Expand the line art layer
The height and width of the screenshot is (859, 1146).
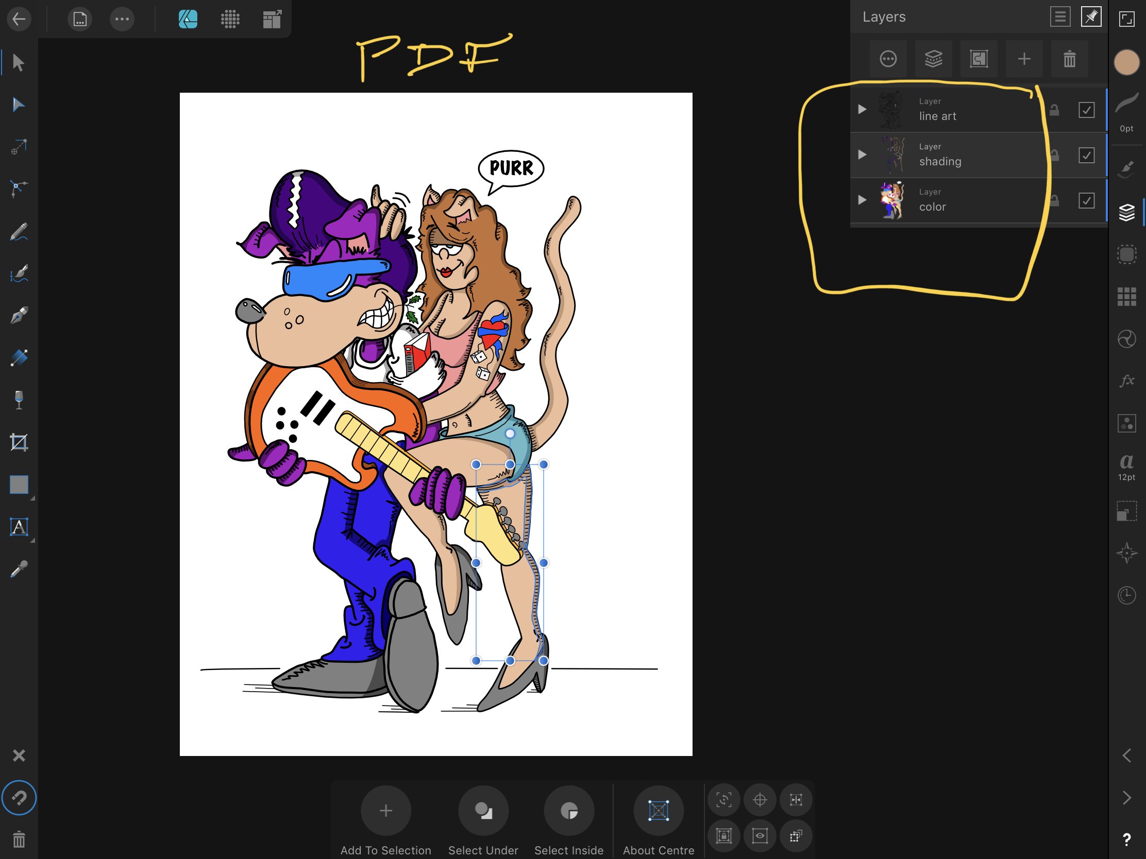click(x=862, y=109)
